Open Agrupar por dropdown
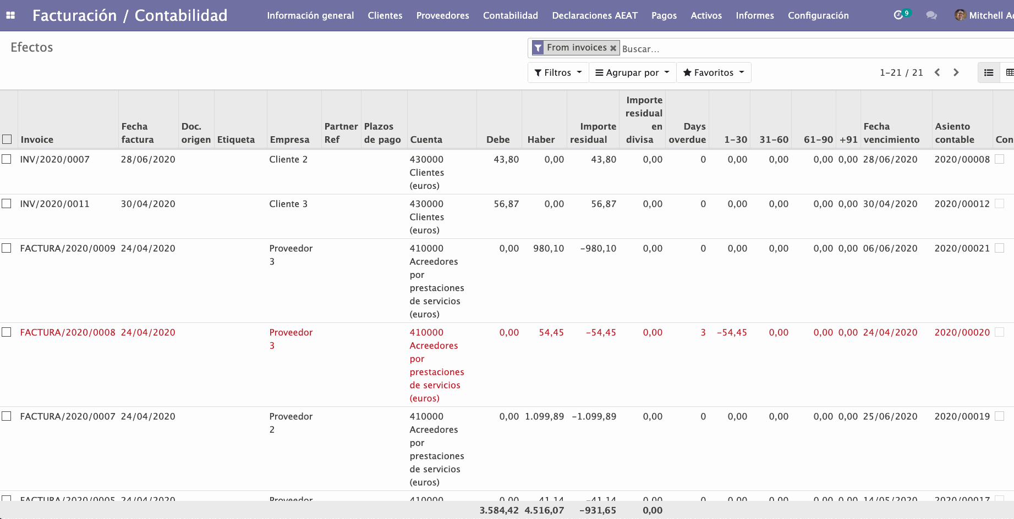Viewport: 1014px width, 519px height. click(x=633, y=72)
